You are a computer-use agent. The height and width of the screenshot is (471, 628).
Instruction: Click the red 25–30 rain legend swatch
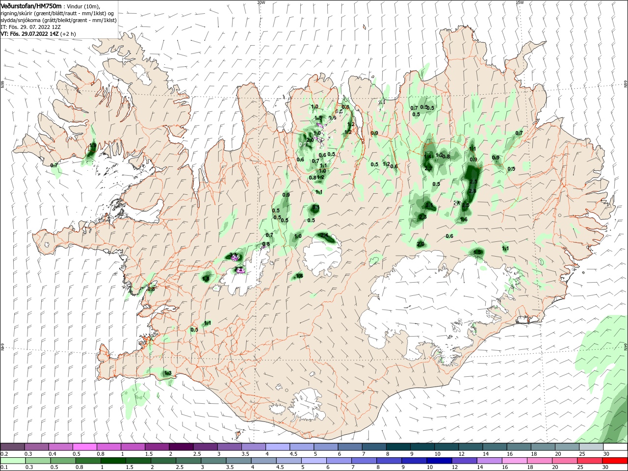[x=590, y=461]
